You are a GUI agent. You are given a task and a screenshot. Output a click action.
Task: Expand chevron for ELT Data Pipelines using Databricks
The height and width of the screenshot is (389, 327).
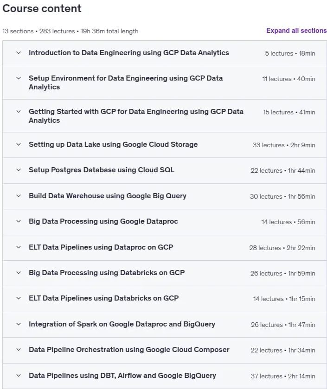click(19, 298)
